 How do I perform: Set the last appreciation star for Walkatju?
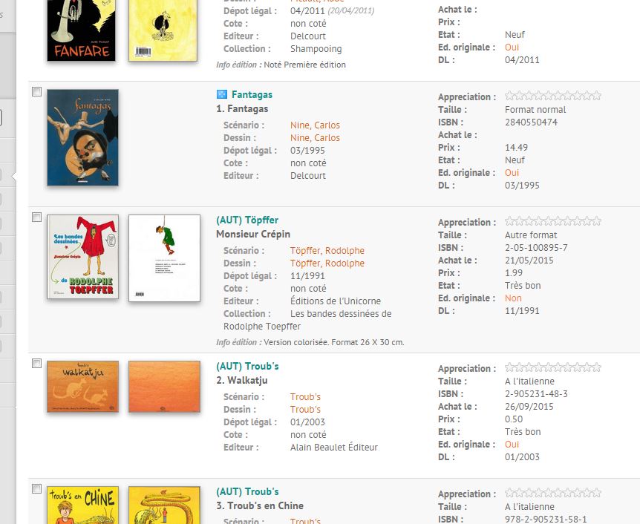tap(596, 367)
